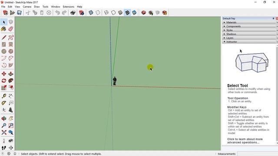Choose the Text label tool

[11, 103]
